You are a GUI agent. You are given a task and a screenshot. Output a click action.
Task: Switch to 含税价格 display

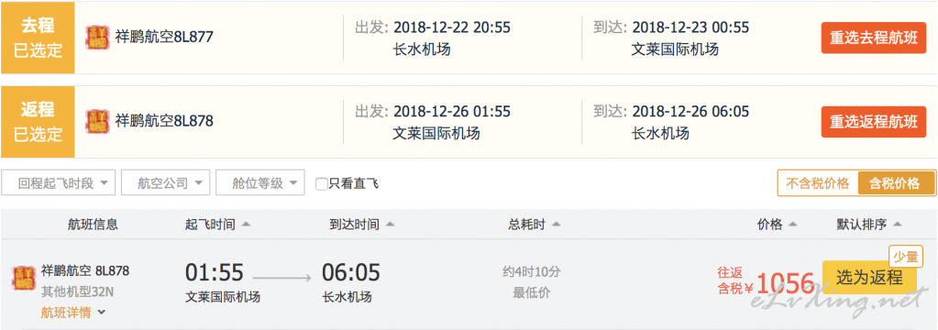pyautogui.click(x=896, y=183)
